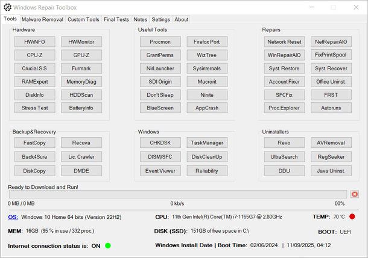Launch BlueScreen viewer

160,108
